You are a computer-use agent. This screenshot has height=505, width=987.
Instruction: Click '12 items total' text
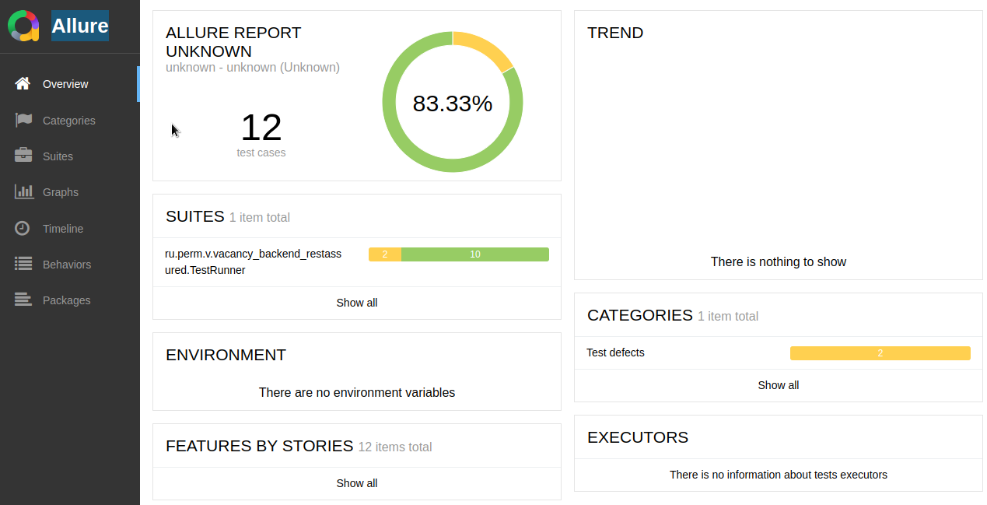[395, 447]
